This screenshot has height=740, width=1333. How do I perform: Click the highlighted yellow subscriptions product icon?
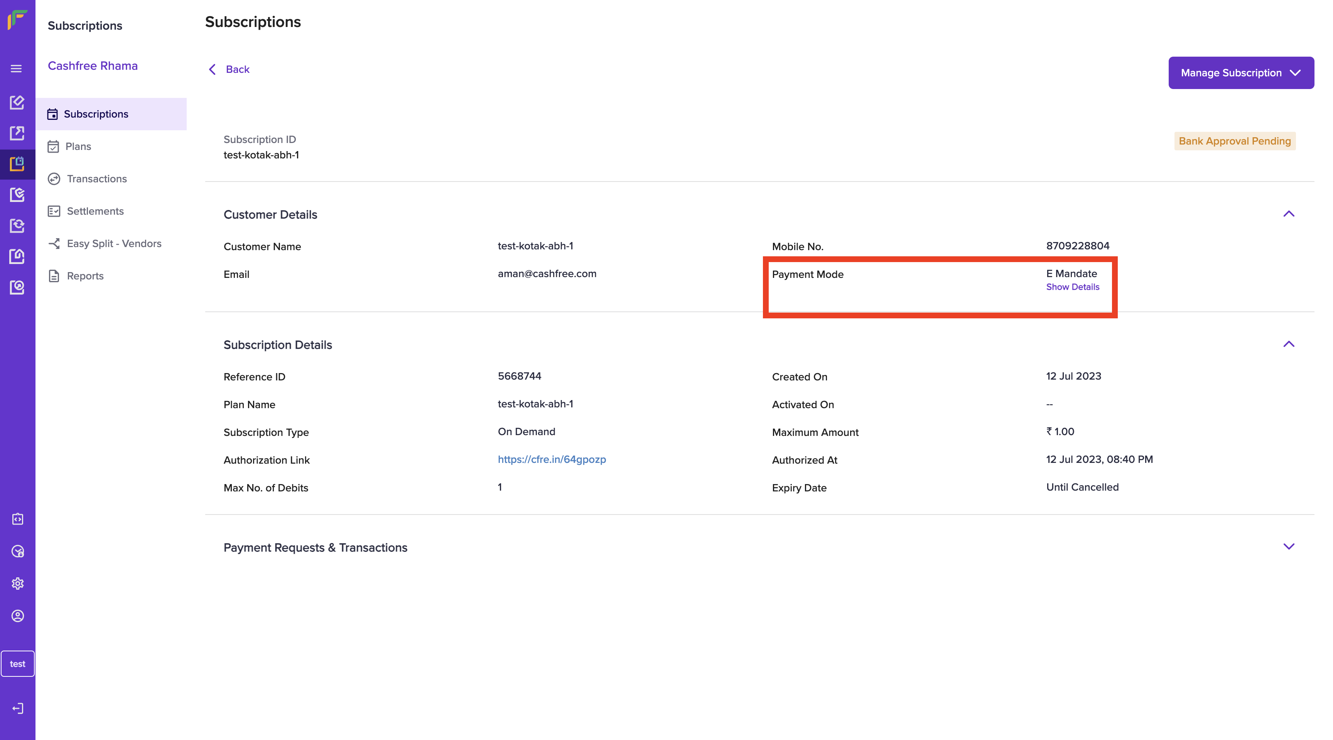(x=17, y=164)
